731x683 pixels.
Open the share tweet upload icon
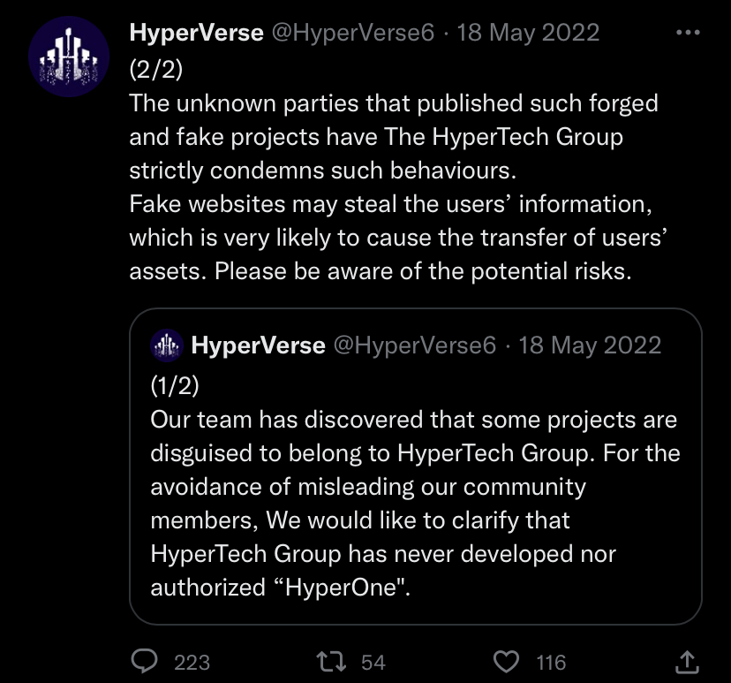coord(686,660)
